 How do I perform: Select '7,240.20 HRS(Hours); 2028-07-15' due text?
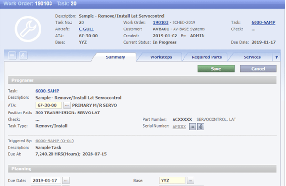pyautogui.click(x=71, y=154)
